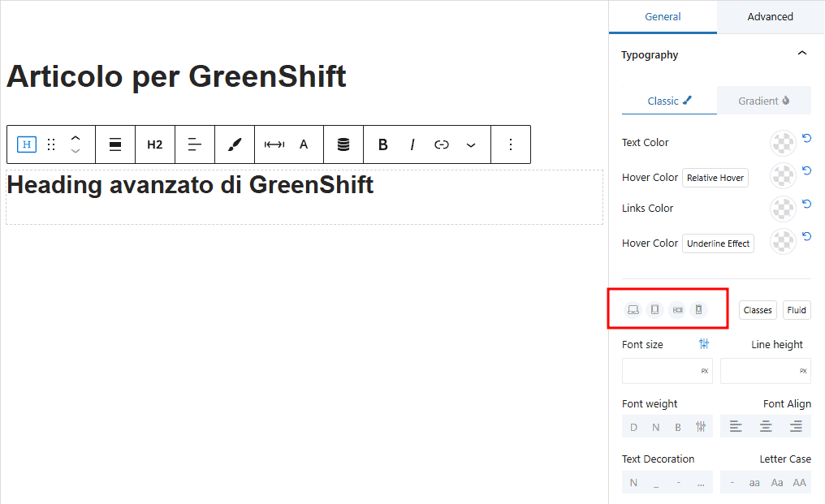Image resolution: width=825 pixels, height=504 pixels.
Task: Open the Hover Color swatch beside Underline Effect
Action: tap(783, 242)
